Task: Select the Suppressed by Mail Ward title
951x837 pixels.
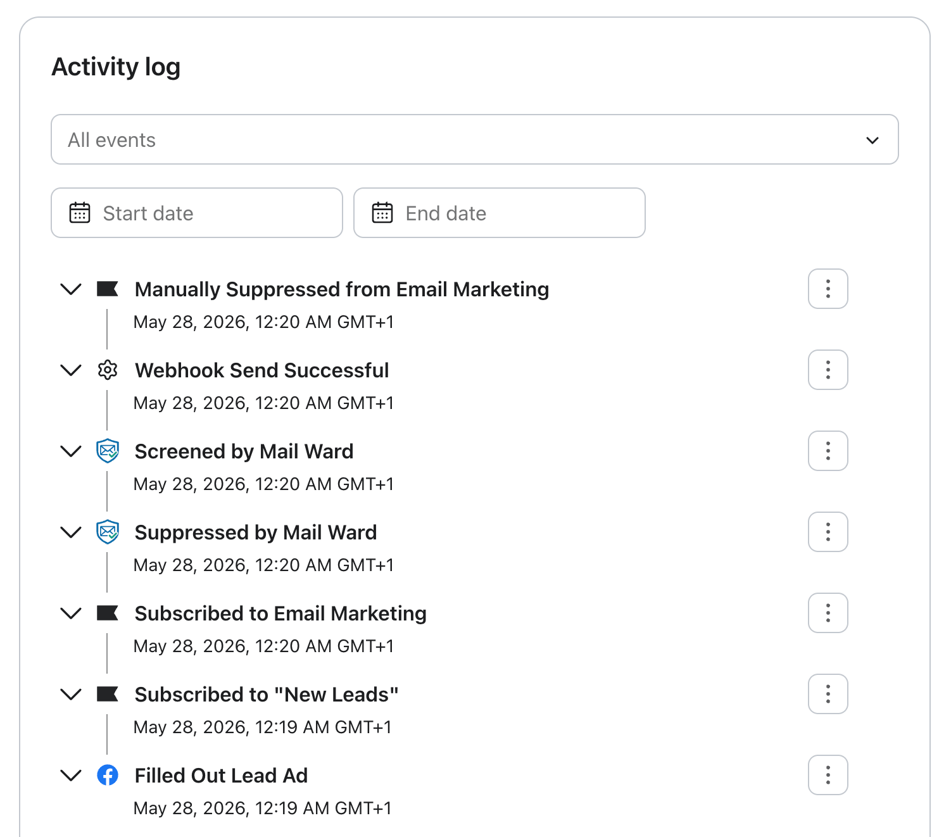Action: [x=256, y=532]
